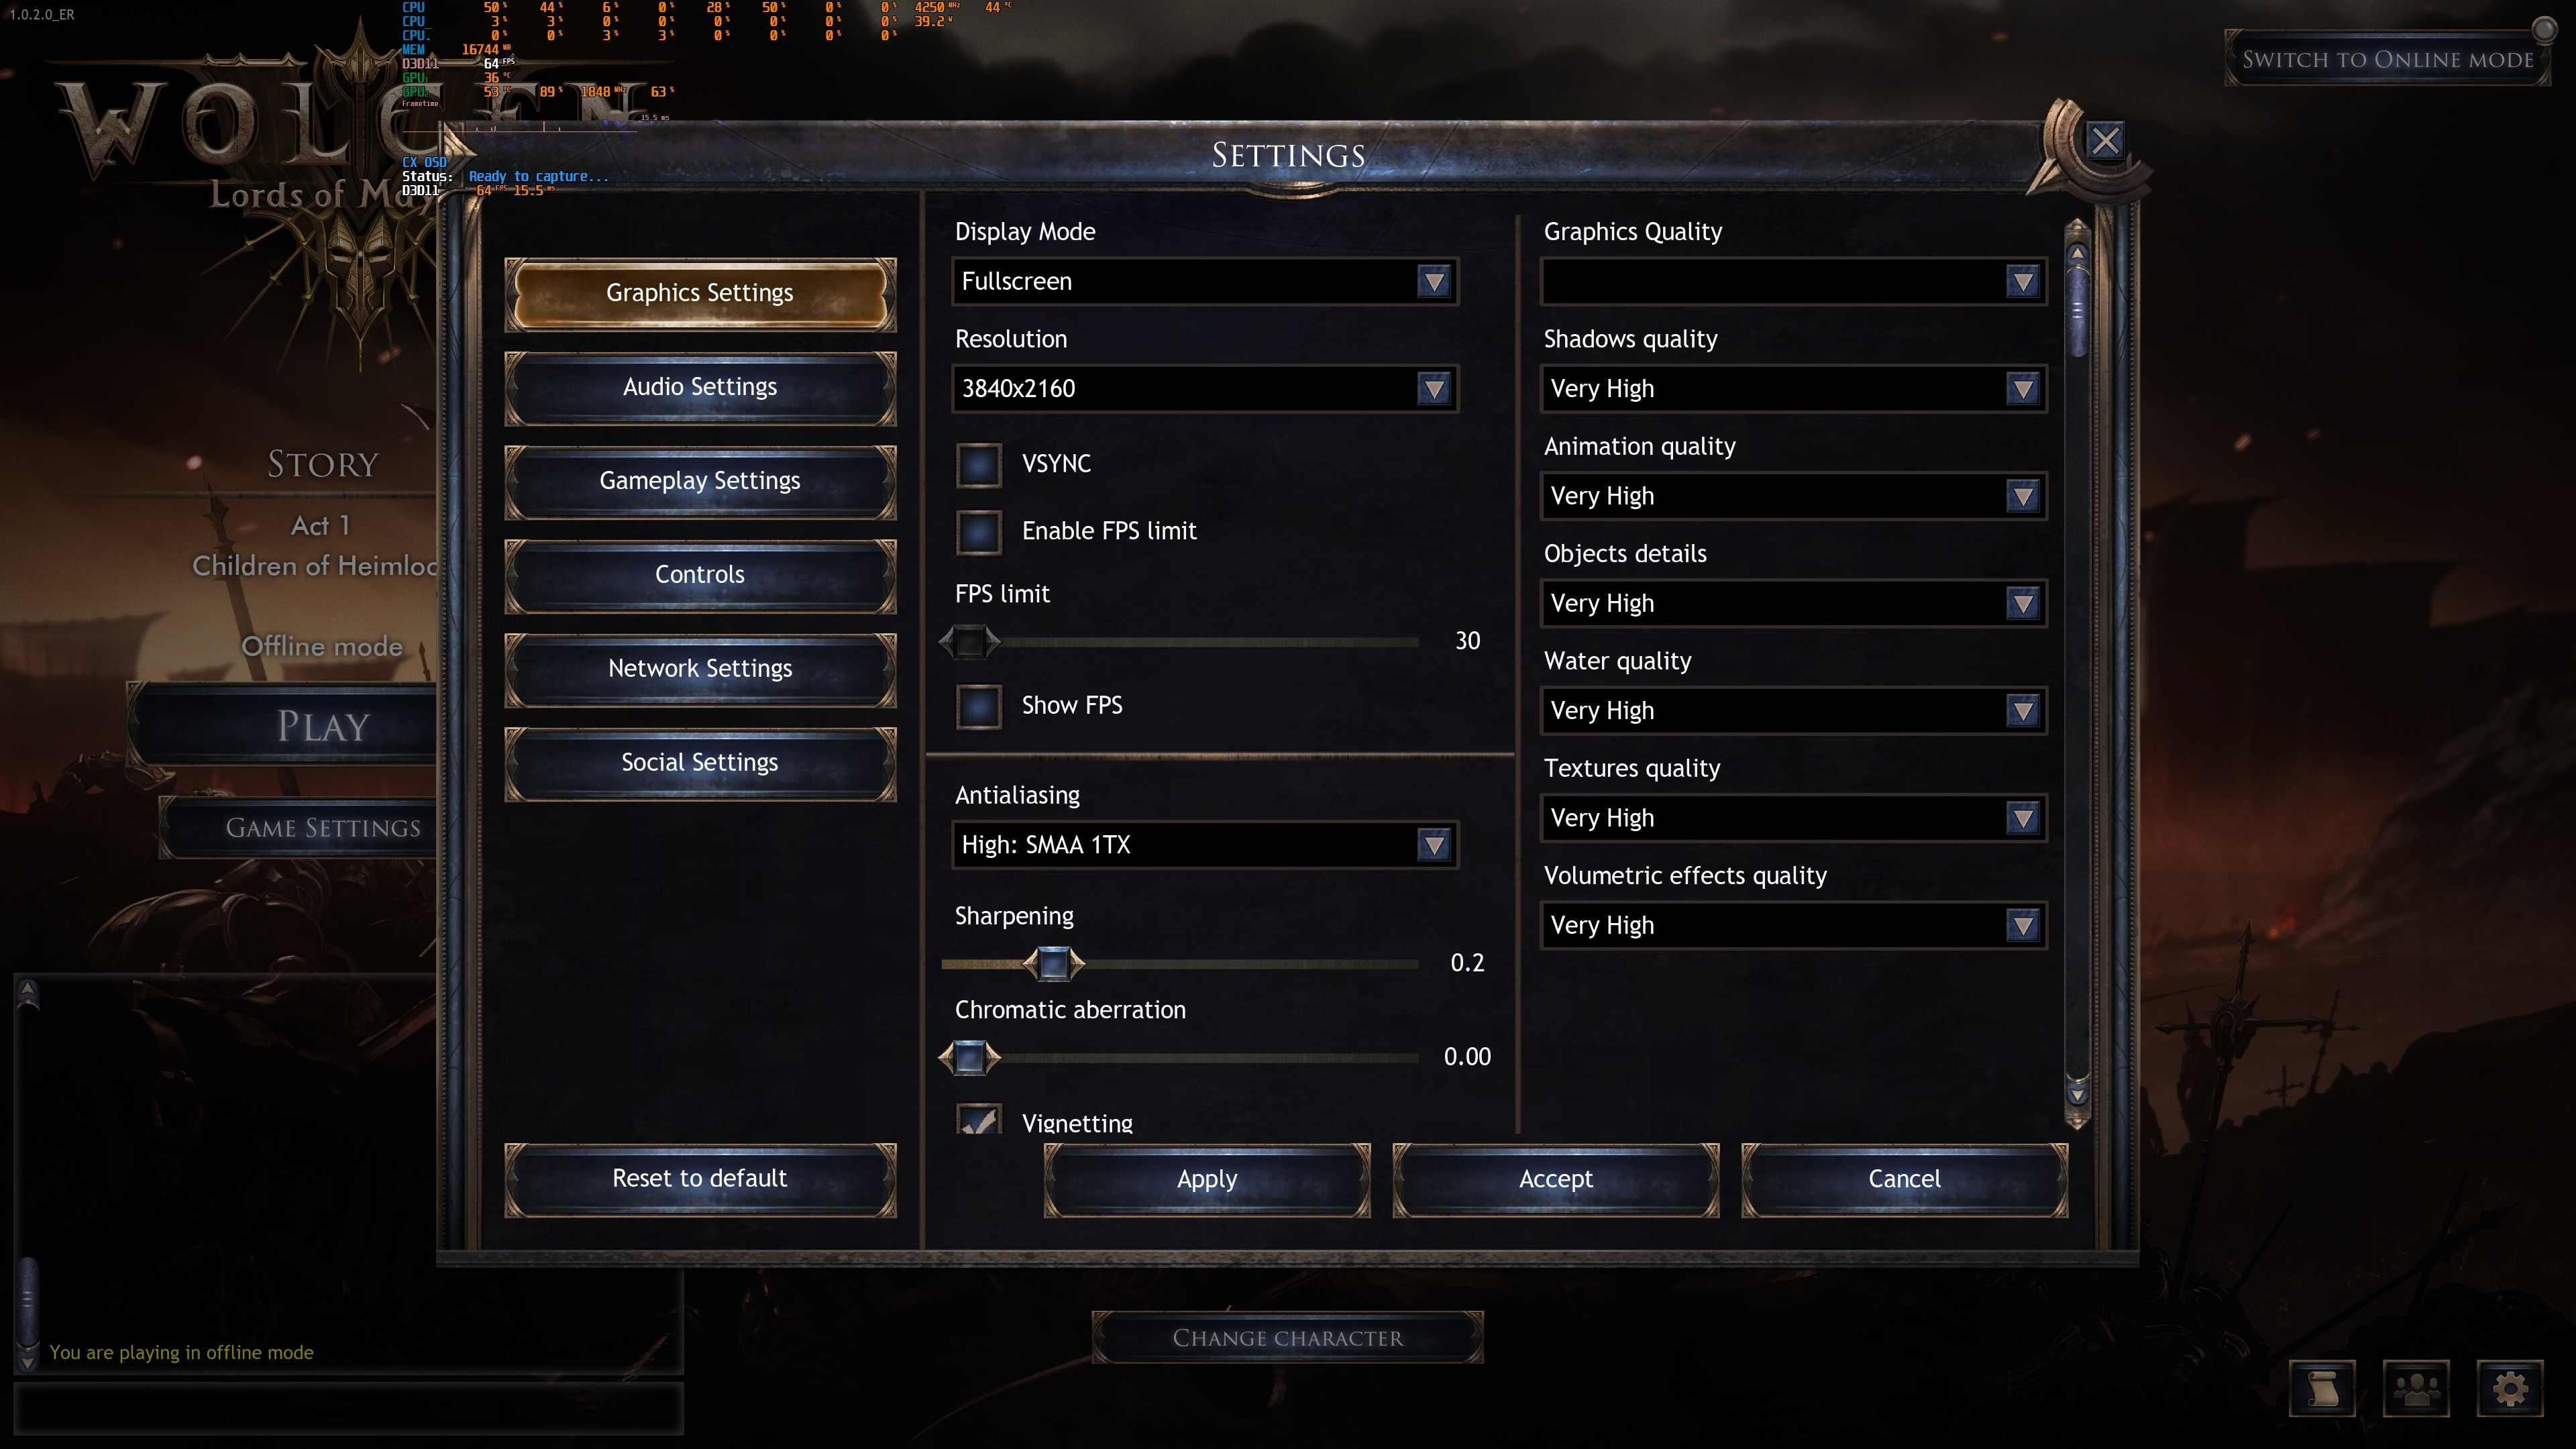2576x1449 pixels.
Task: Open the gear settings icon bottom-right
Action: [2509, 1388]
